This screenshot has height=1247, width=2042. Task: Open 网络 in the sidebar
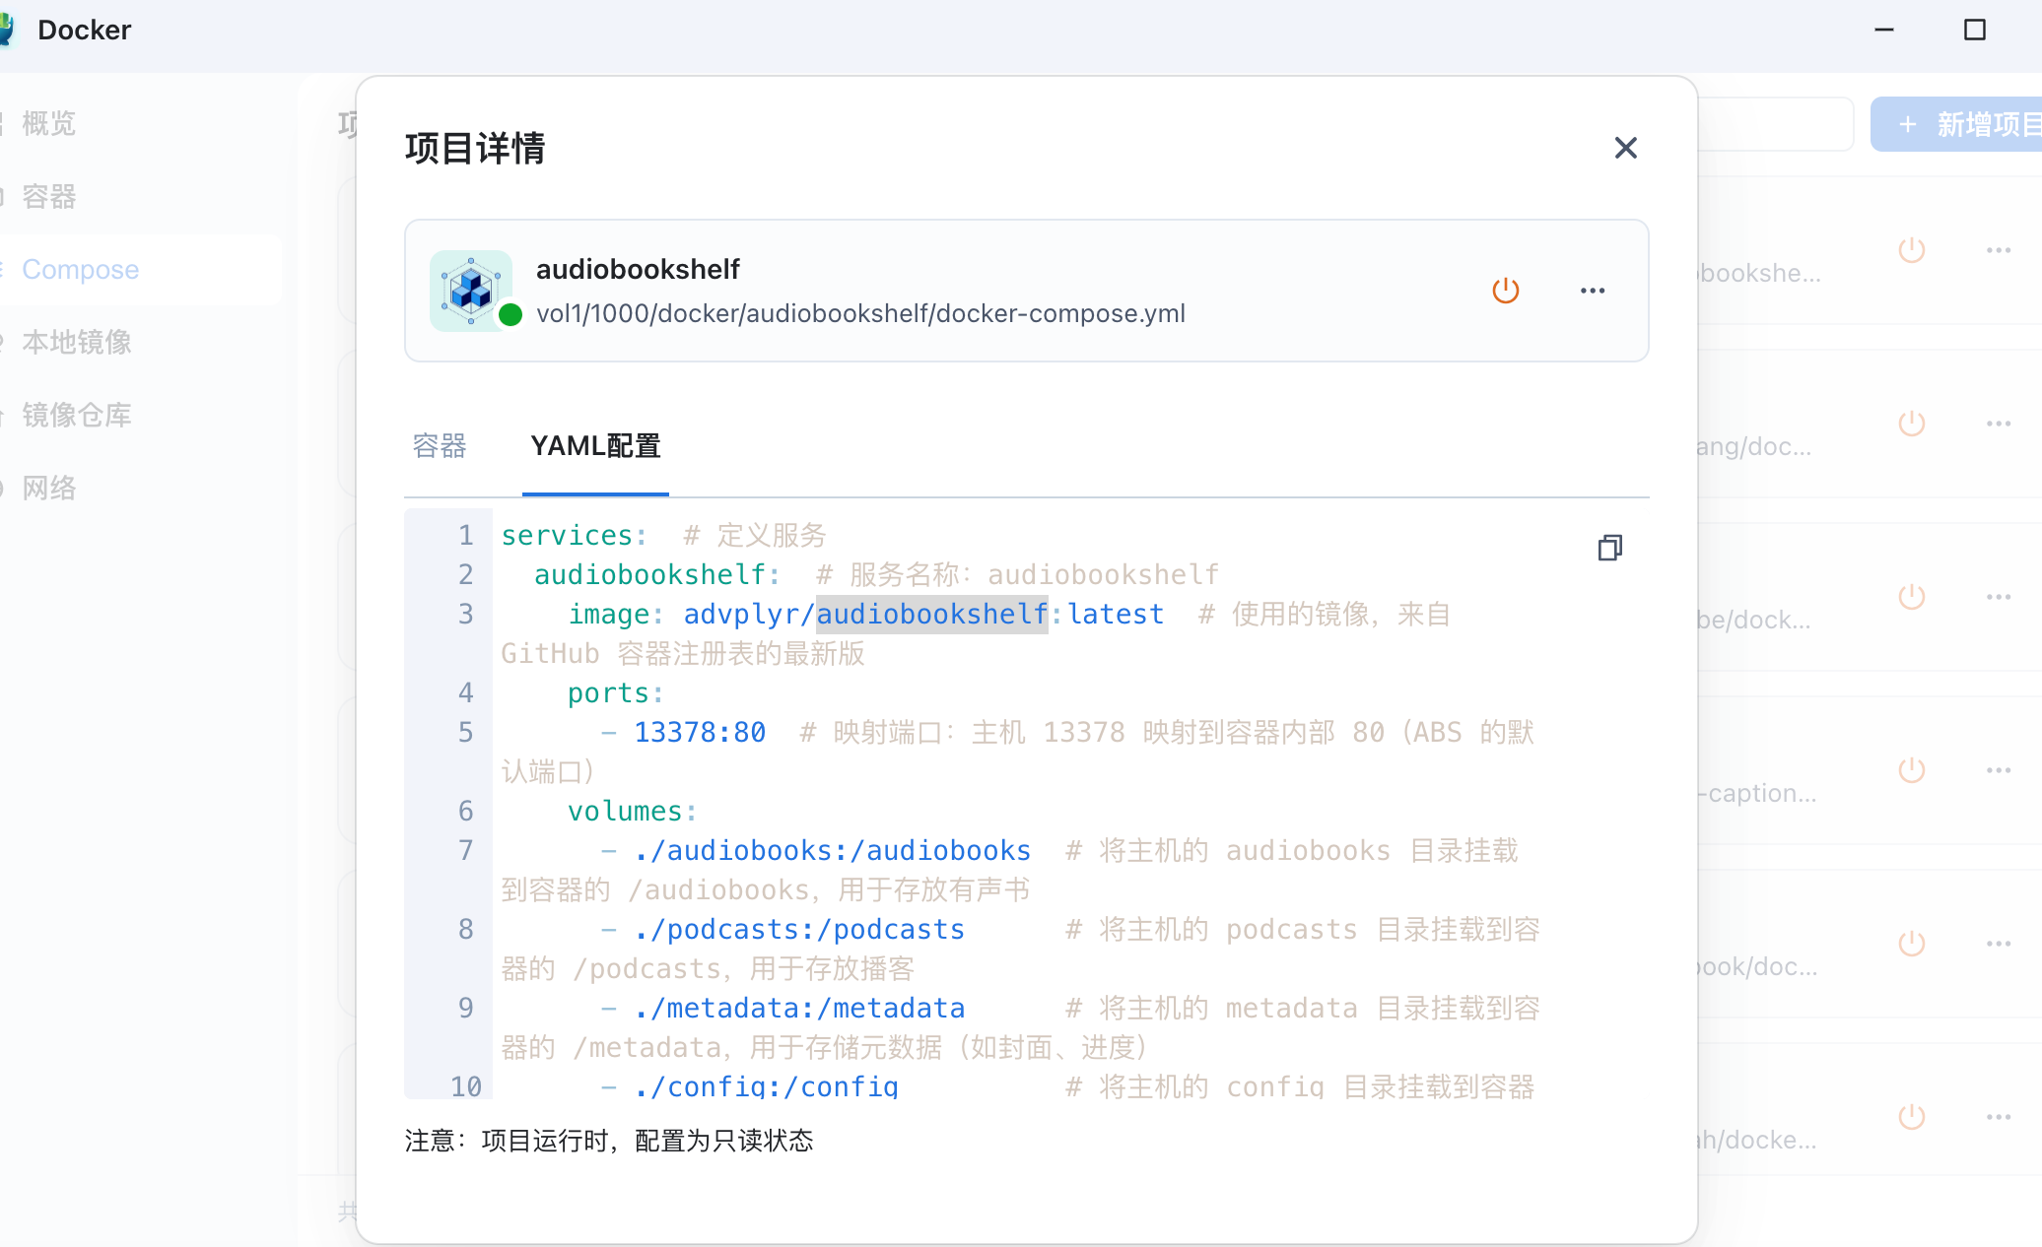click(49, 488)
